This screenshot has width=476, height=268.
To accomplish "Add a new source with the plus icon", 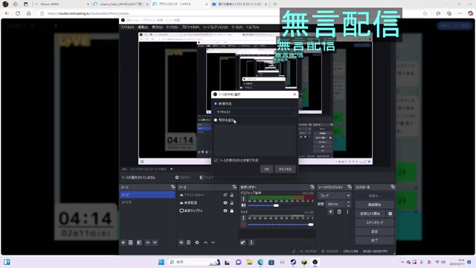I will click(181, 243).
